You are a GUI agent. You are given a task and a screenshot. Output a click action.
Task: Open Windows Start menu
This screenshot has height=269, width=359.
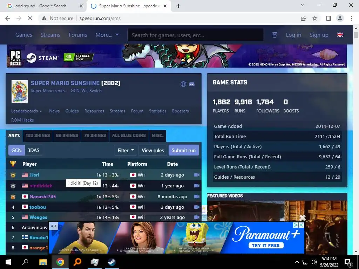8,262
